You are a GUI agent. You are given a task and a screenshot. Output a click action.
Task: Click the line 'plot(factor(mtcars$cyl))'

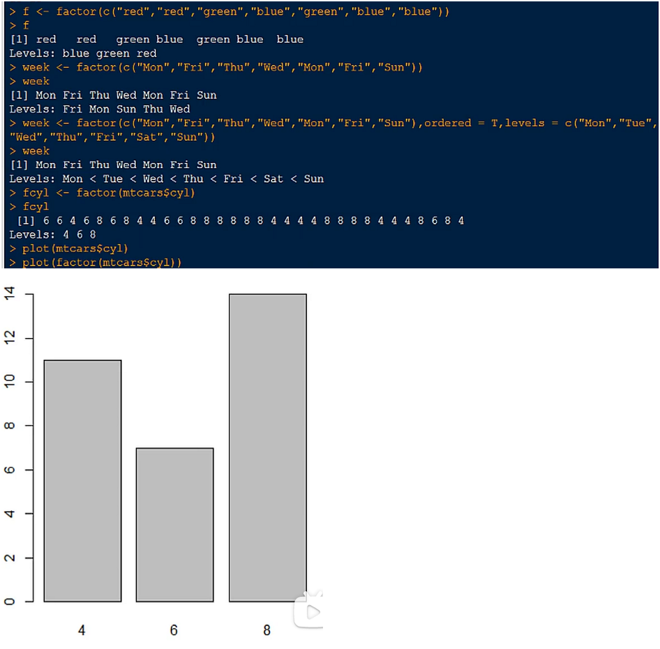point(95,263)
